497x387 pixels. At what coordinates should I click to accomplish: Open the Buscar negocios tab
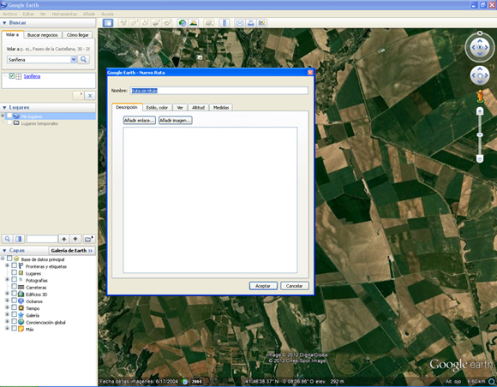click(x=43, y=35)
